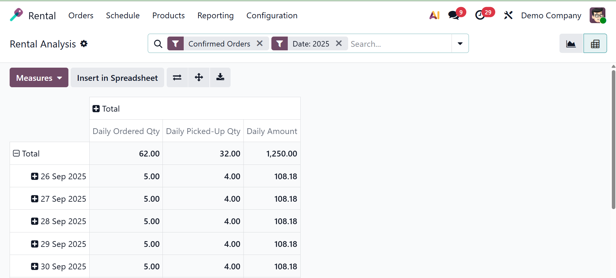Viewport: 616px width, 278px height.
Task: Open Rental Analysis settings gear
Action: coord(84,44)
